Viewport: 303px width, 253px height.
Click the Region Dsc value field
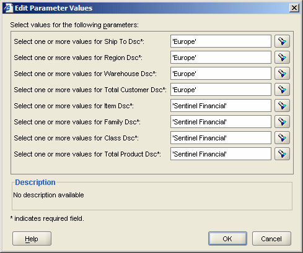pos(221,58)
